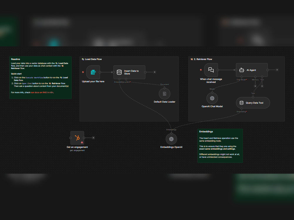Add node after Insert Data to Store
This screenshot has width=294, height=220.
(x=155, y=72)
